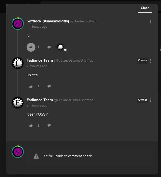
Task: Open Softlock (#saveaxolotls) display name
Action: point(48,21)
